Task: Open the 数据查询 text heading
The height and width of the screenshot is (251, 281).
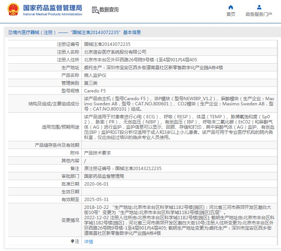Action: pos(109,10)
